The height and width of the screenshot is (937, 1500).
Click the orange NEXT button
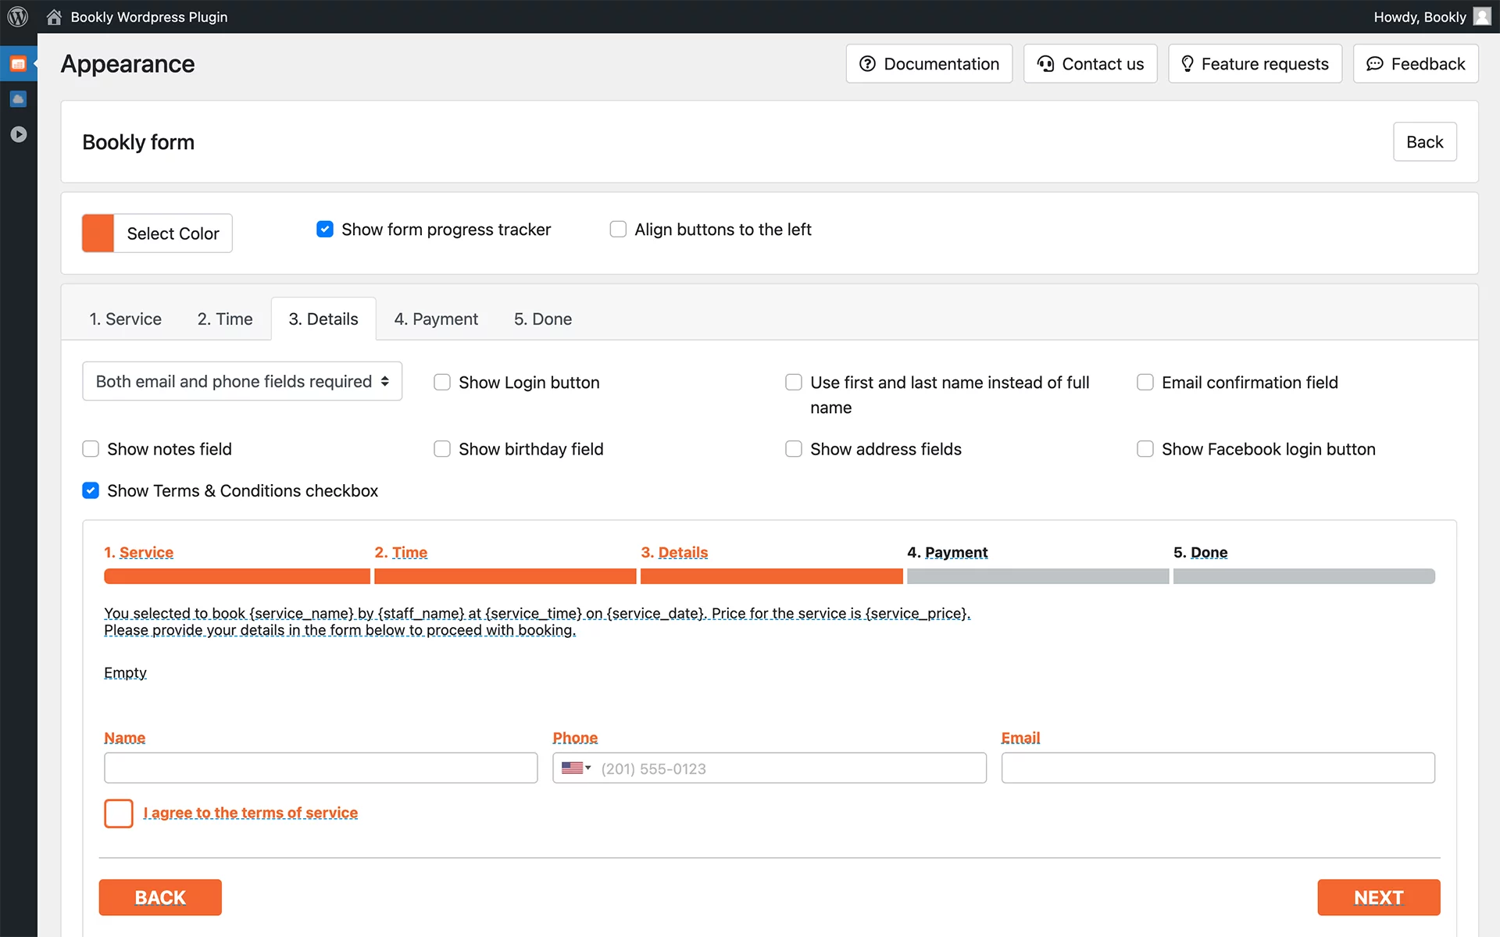[1378, 897]
